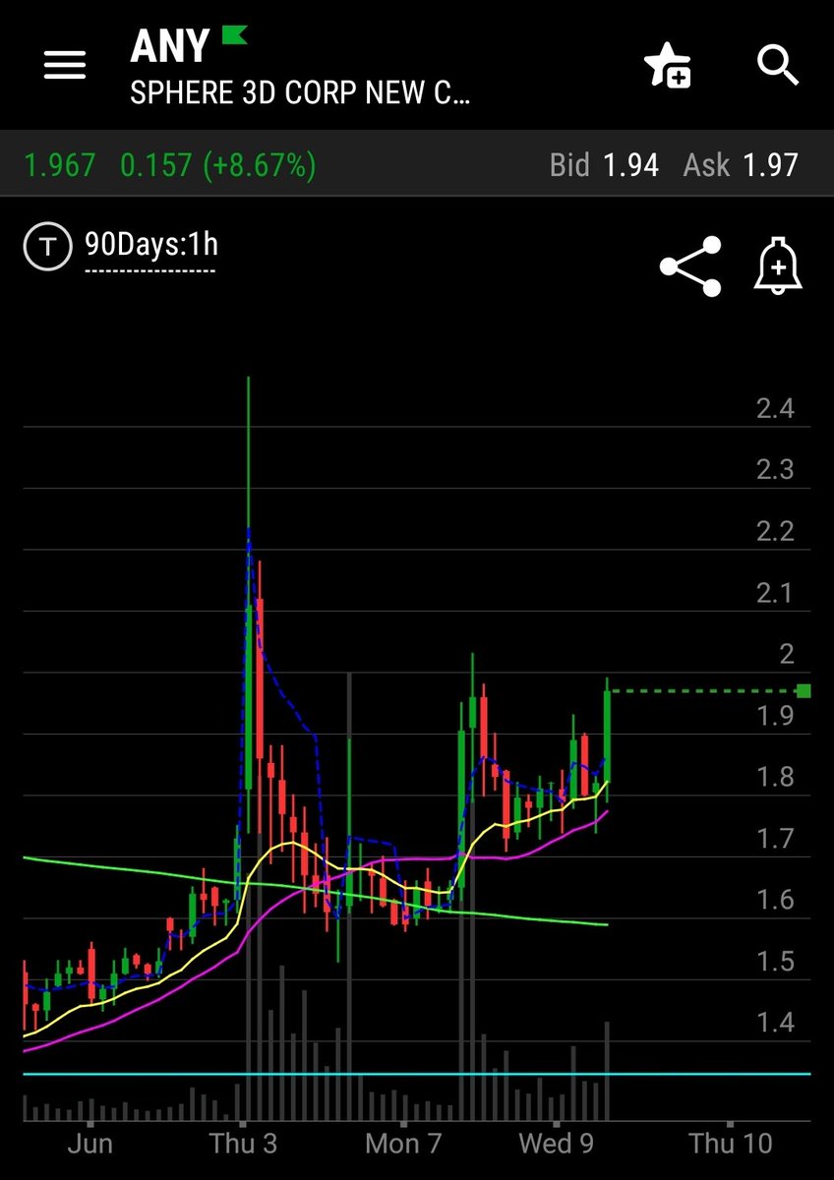Tap the 1.6 price axis label
The width and height of the screenshot is (834, 1180).
775,900
